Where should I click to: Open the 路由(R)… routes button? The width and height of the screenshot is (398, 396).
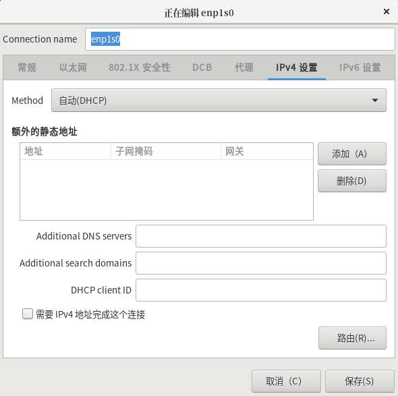click(x=353, y=338)
